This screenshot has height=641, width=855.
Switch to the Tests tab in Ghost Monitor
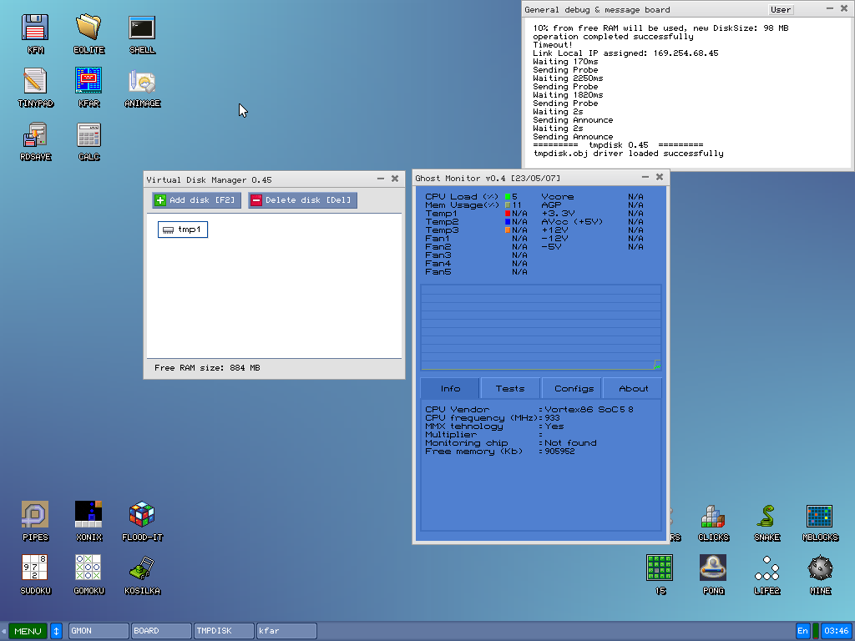tap(510, 388)
